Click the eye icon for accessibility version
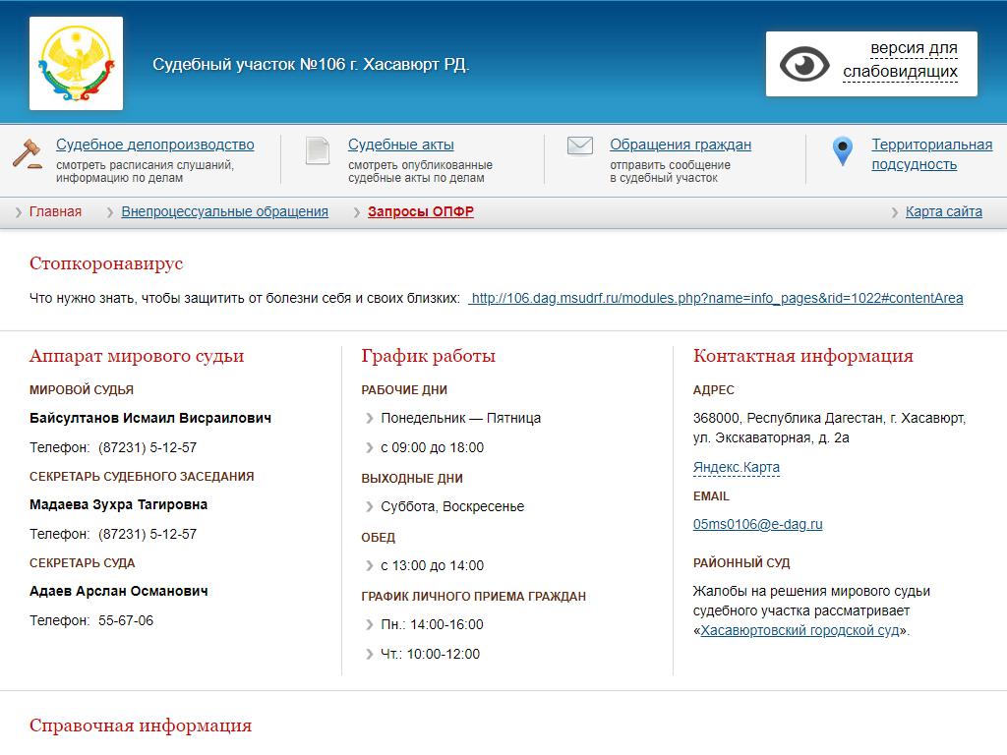This screenshot has width=1007, height=755. [804, 65]
